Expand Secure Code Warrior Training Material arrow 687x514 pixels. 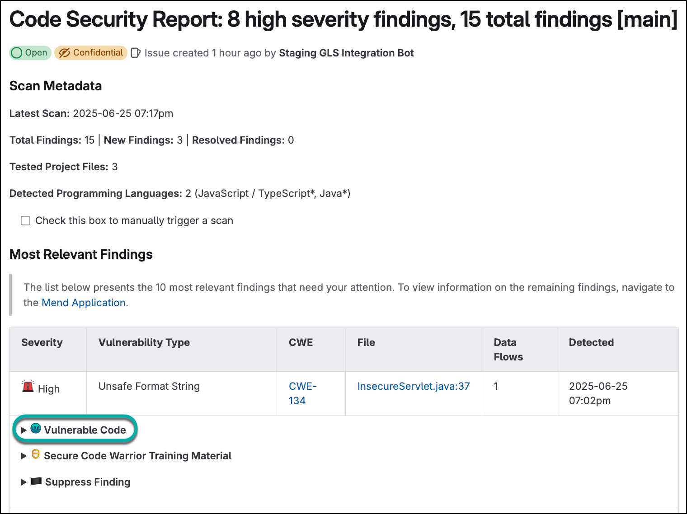pyautogui.click(x=24, y=456)
